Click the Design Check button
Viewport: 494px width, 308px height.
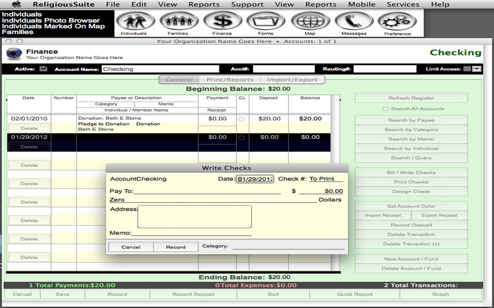click(411, 191)
